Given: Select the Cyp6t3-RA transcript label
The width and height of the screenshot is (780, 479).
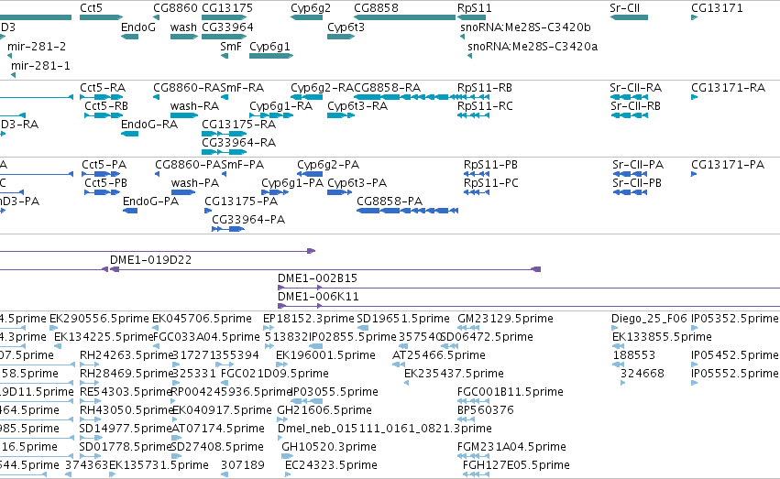Looking at the screenshot, I should click(x=357, y=106).
